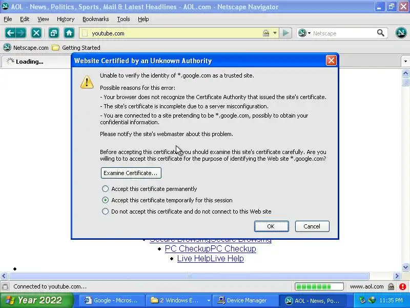
Task: Open the Edit menu
Action: (25, 19)
